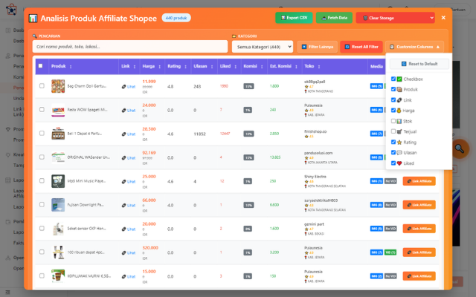
Task: Tick the select-all checkbox in table header
Action: click(41, 66)
